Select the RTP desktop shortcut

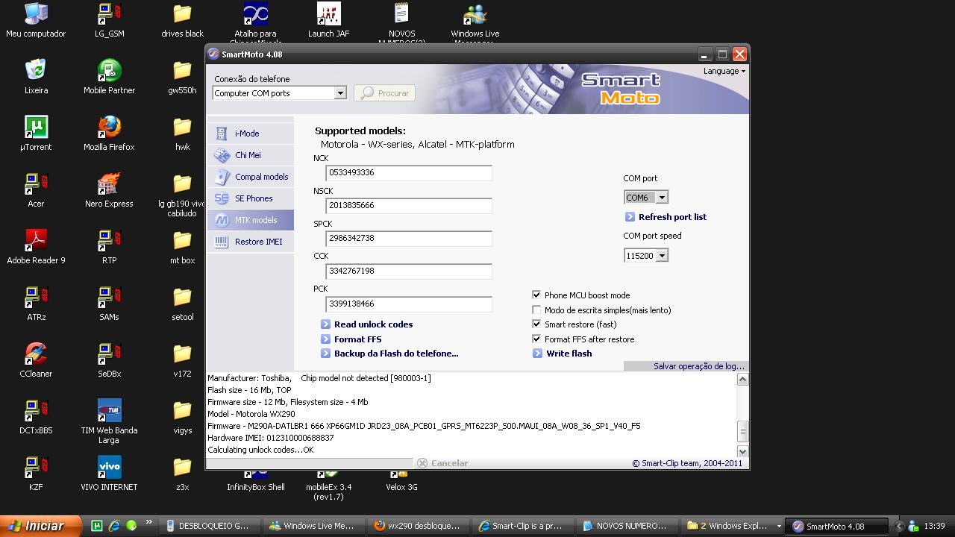[x=110, y=247]
